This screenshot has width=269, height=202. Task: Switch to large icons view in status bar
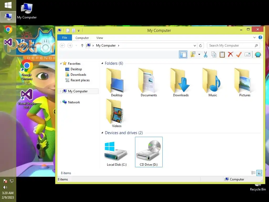coord(259,173)
